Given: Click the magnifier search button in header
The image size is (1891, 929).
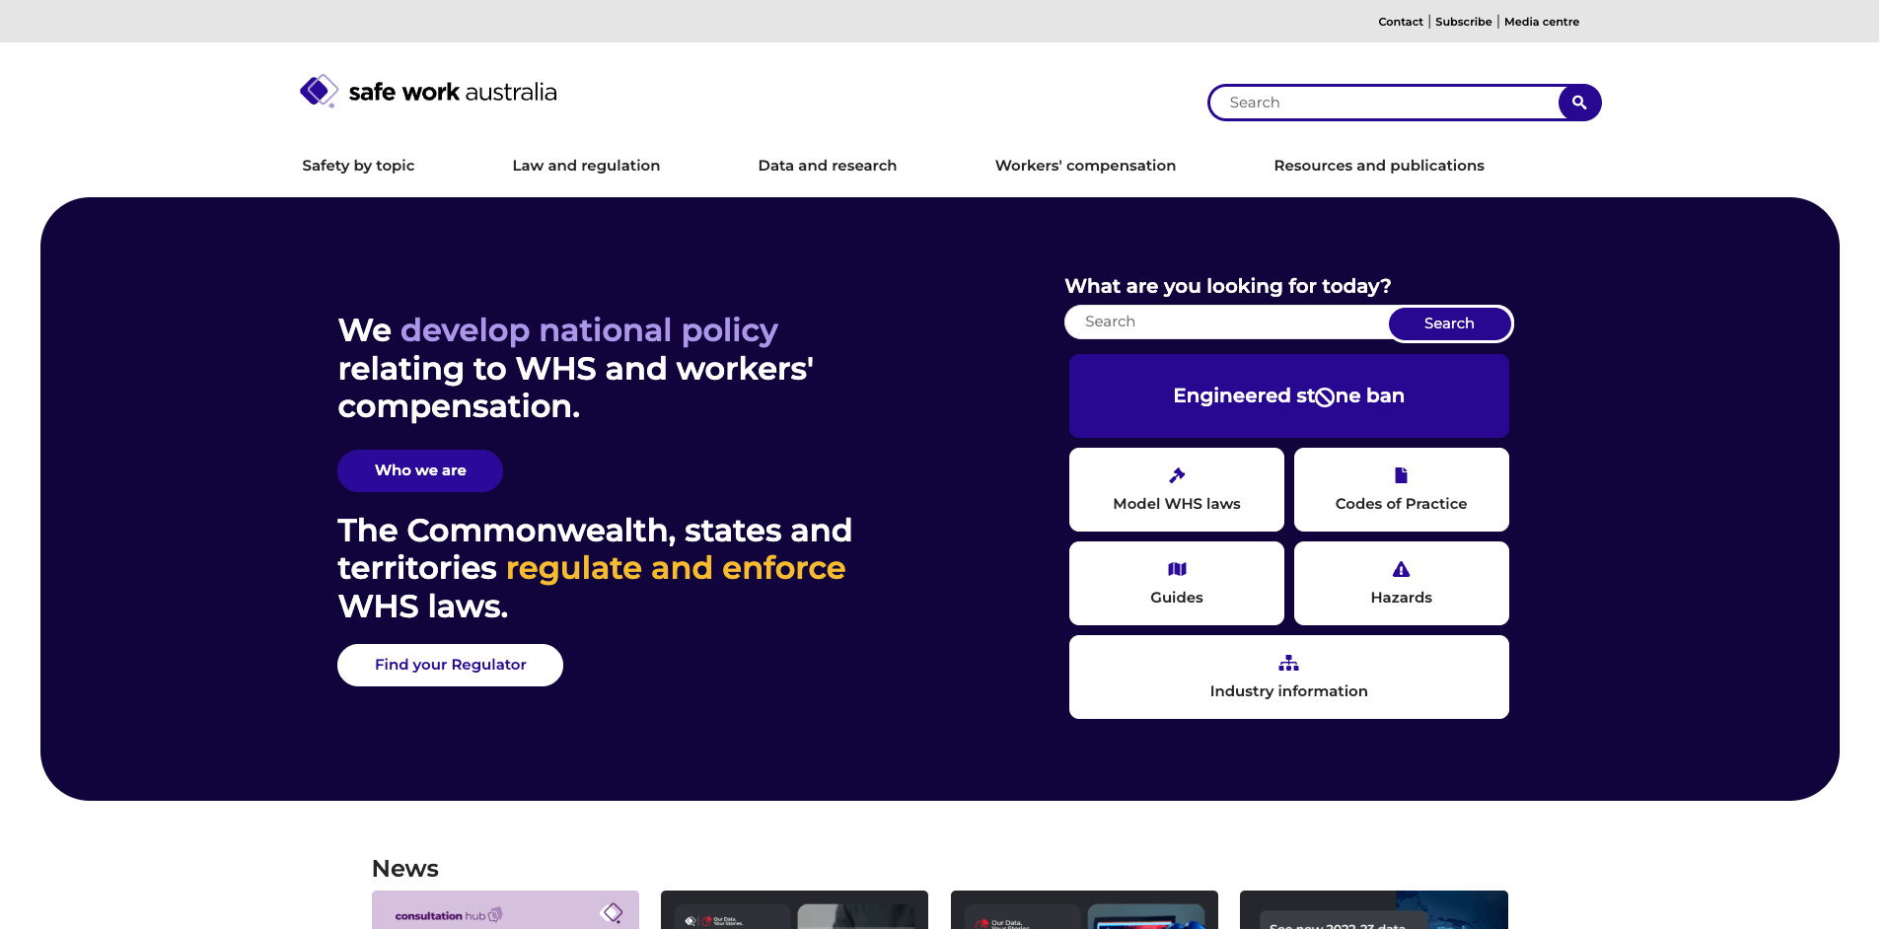Looking at the screenshot, I should click(x=1579, y=103).
